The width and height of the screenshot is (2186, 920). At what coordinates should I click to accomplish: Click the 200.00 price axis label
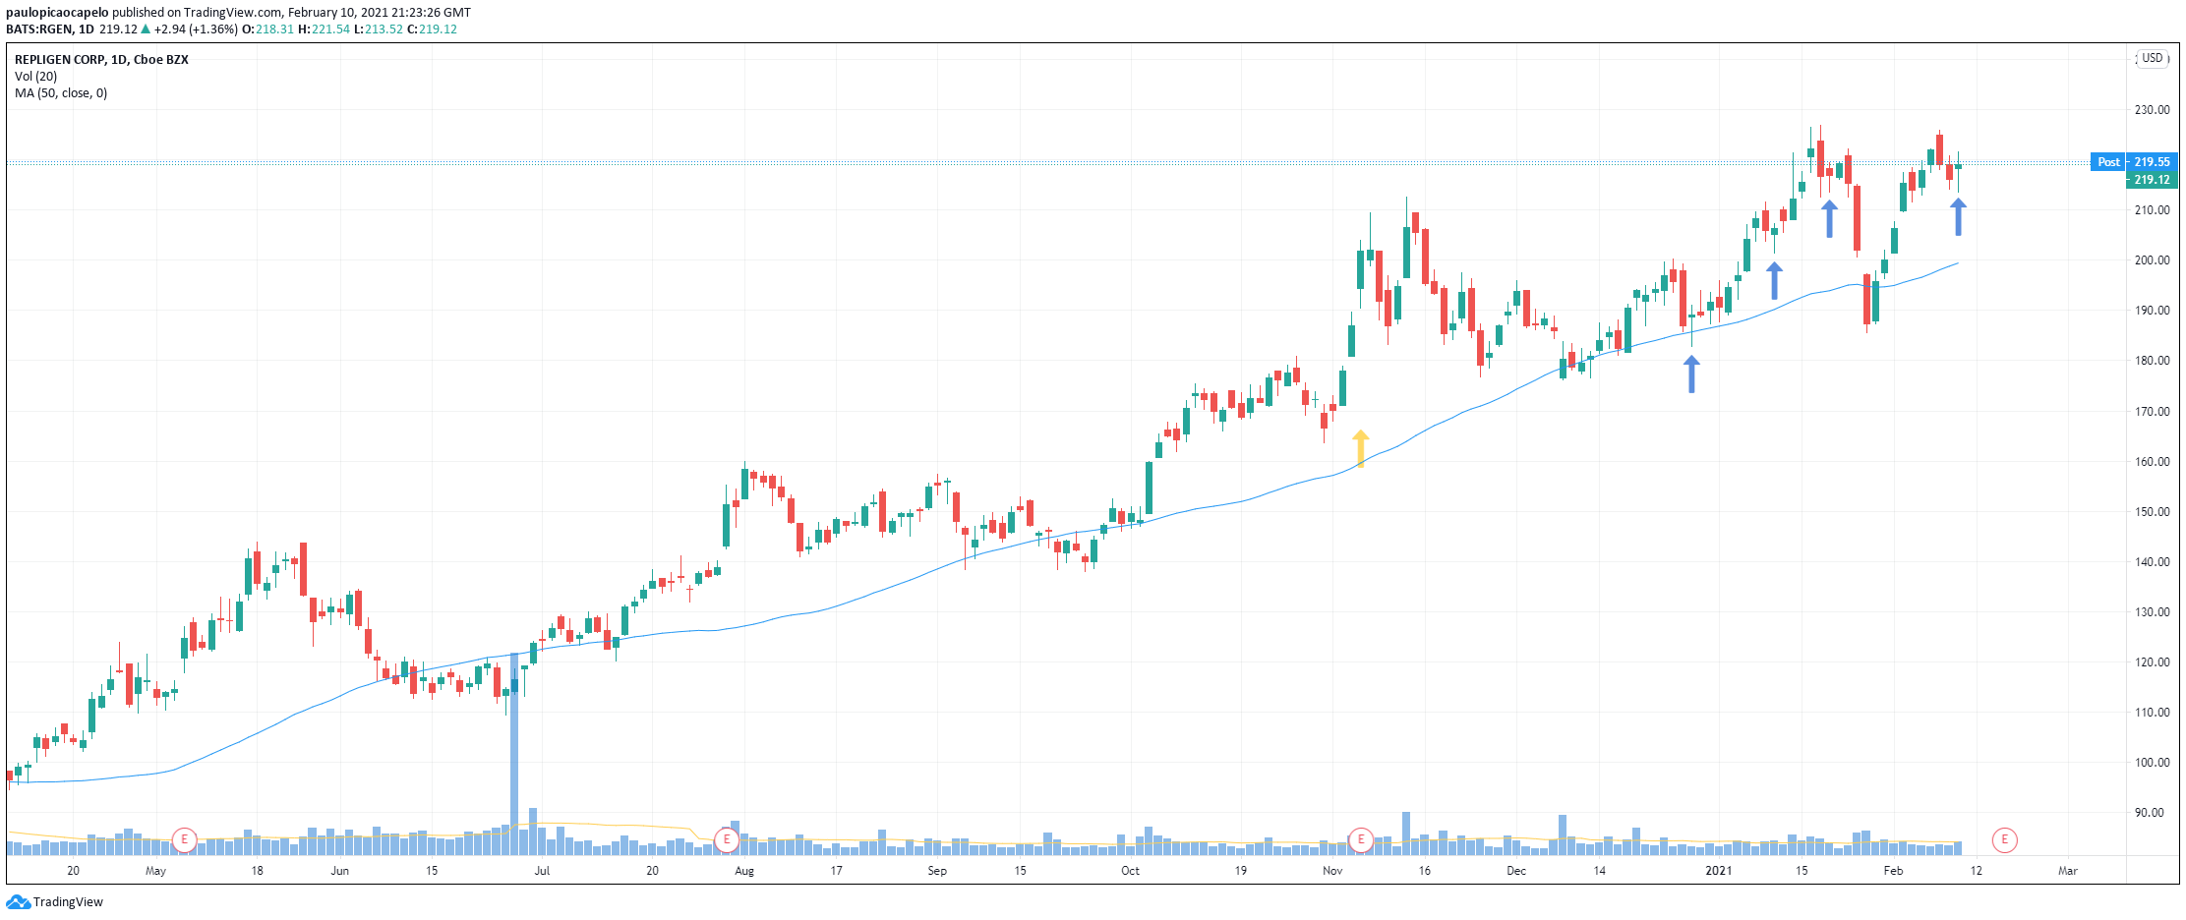click(x=2152, y=260)
